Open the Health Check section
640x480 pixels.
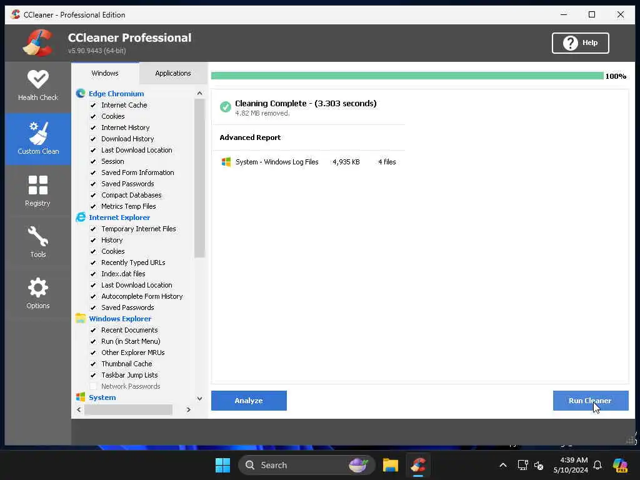38,87
